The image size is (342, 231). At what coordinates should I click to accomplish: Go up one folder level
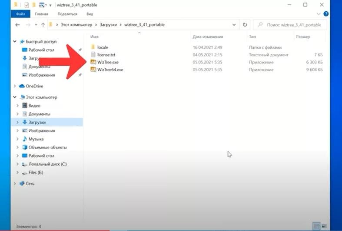(43, 25)
